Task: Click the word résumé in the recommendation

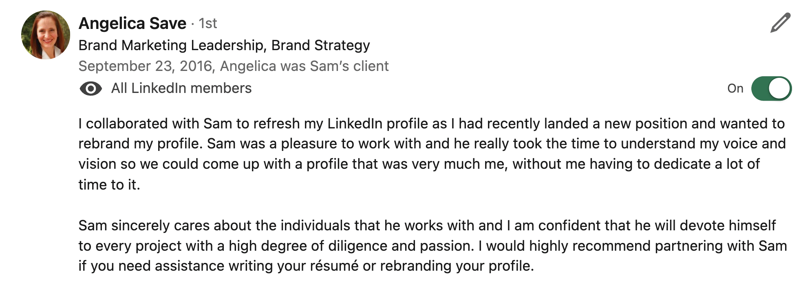Action: [334, 266]
